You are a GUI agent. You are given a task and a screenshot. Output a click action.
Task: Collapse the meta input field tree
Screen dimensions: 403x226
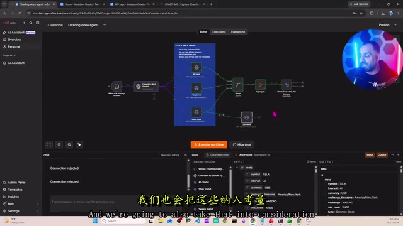pos(237,168)
